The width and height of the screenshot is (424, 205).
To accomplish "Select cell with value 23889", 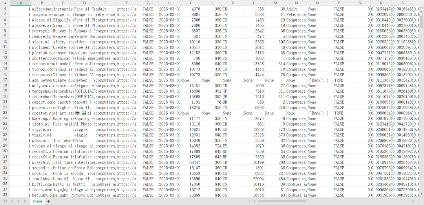I will tap(190, 195).
